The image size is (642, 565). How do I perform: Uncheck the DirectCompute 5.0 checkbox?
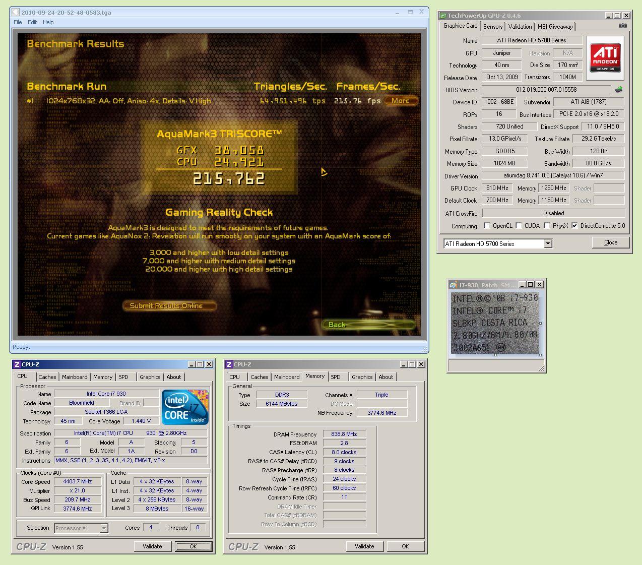[x=574, y=226]
